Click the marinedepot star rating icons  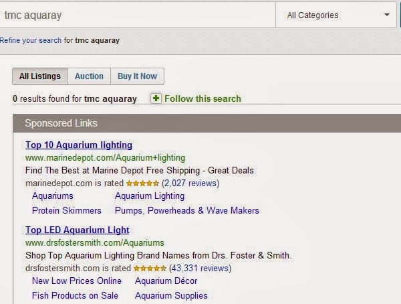point(142,183)
